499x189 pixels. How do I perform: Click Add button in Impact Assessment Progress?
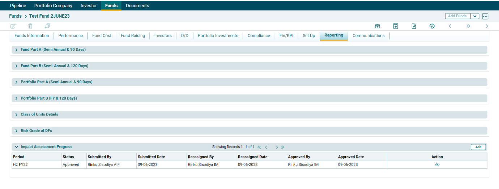[x=478, y=147]
